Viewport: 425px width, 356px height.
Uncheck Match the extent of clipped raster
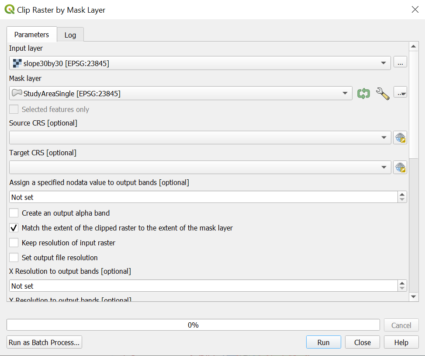14,228
